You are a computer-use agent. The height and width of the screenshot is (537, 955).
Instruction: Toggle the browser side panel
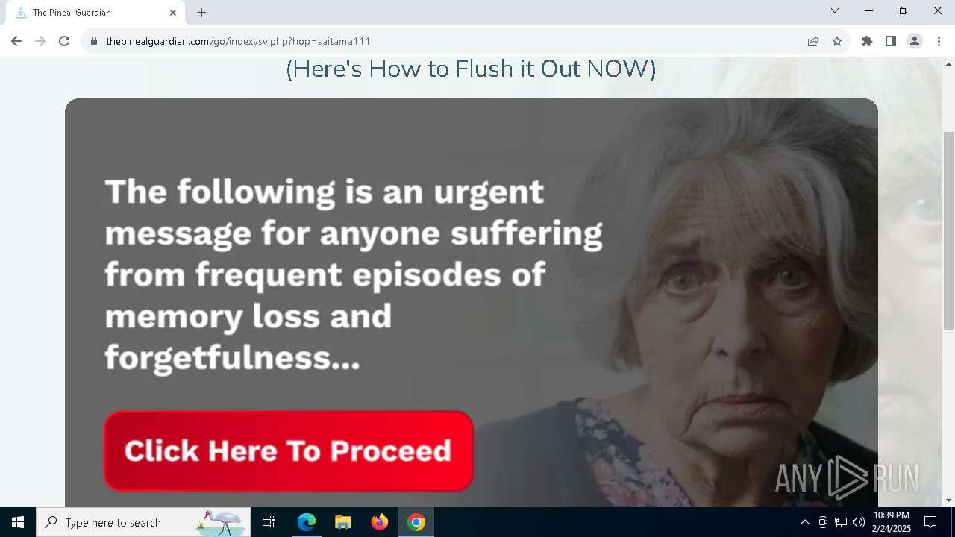point(891,41)
